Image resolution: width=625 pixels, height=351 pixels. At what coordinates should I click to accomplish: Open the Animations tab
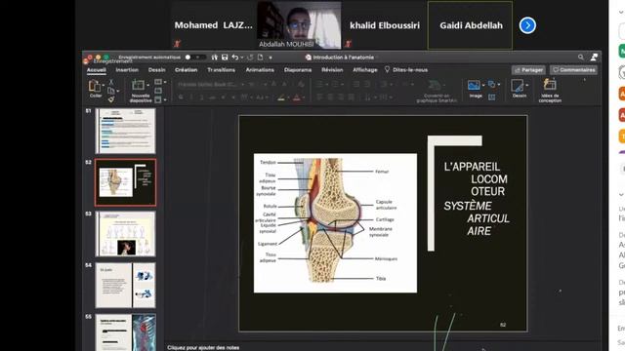click(x=260, y=69)
